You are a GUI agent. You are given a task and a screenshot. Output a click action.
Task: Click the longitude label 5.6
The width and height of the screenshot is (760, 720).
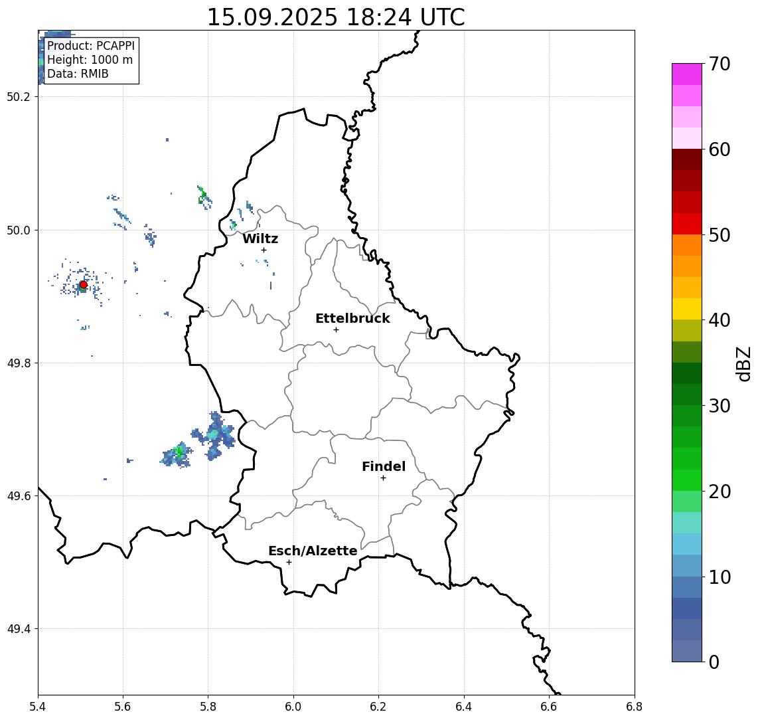point(123,707)
